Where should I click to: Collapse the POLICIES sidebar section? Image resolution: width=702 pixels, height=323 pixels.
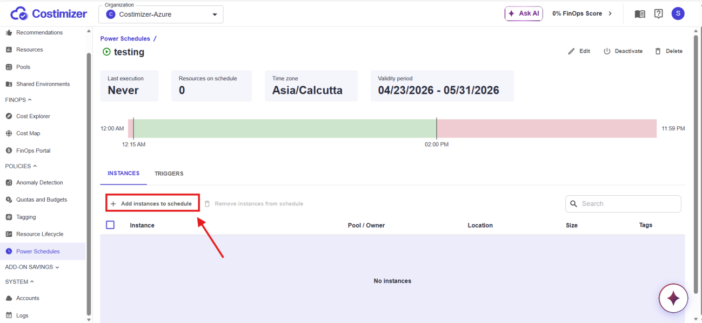click(x=21, y=166)
